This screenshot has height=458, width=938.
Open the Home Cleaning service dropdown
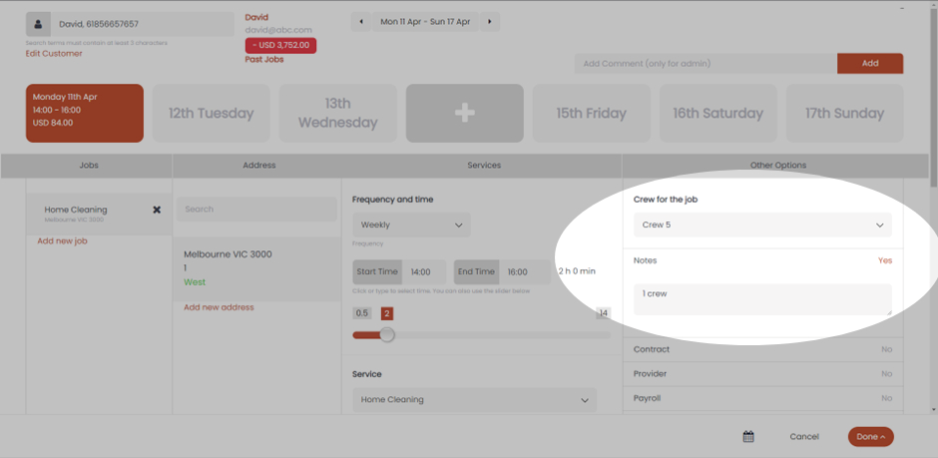pos(474,400)
